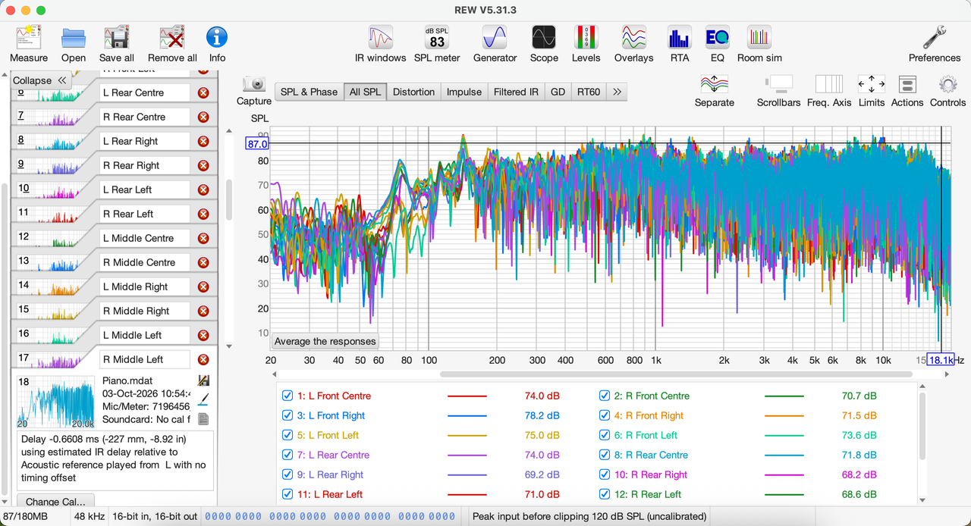Switch to the Filtered IR tab
Viewport: 971px width, 526px height.
point(516,92)
